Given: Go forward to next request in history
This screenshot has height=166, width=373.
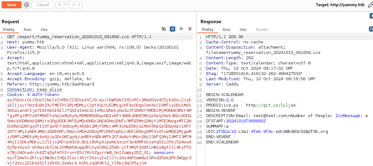Looking at the screenshot, I should [x=73, y=5].
